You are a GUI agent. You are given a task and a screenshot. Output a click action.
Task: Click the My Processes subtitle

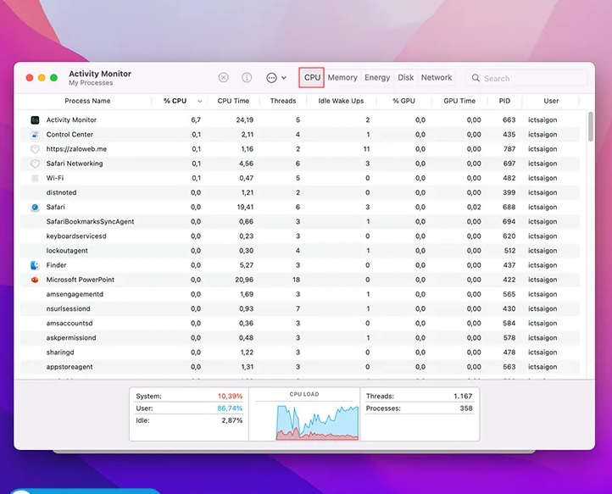(91, 83)
